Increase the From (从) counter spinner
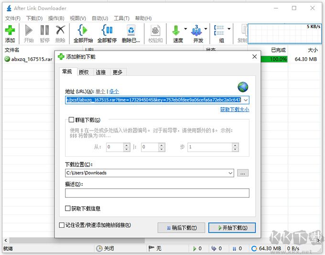The width and height of the screenshot is (325, 255). click(x=127, y=145)
